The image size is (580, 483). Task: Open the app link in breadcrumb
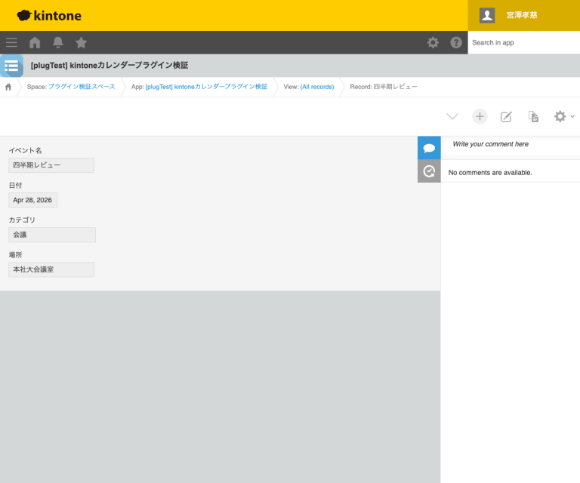point(206,87)
